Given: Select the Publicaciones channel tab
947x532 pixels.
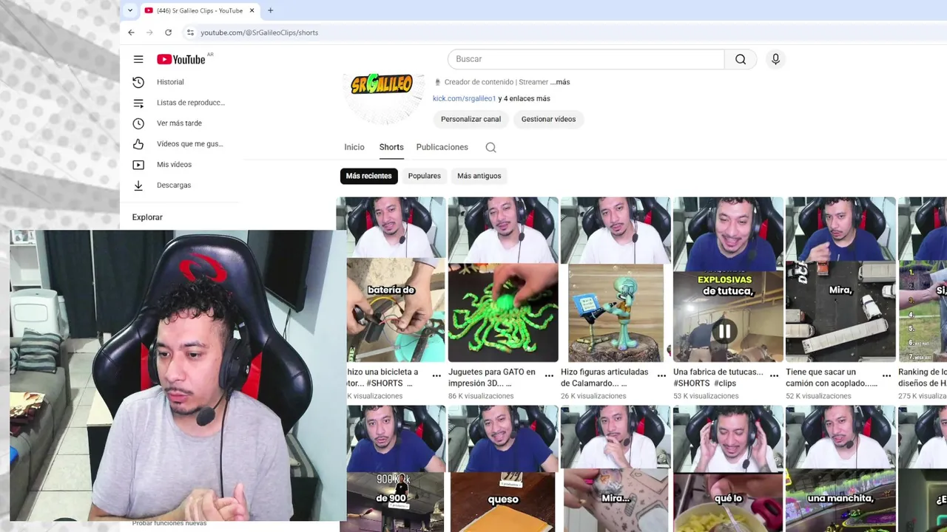Looking at the screenshot, I should pos(442,147).
